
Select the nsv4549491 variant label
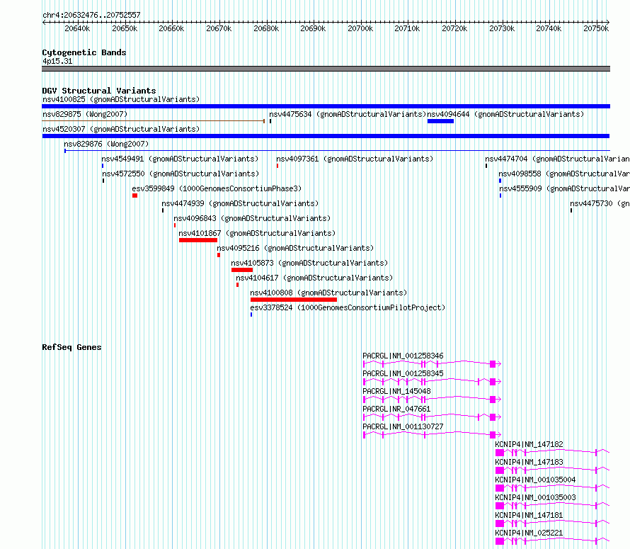pyautogui.click(x=180, y=159)
